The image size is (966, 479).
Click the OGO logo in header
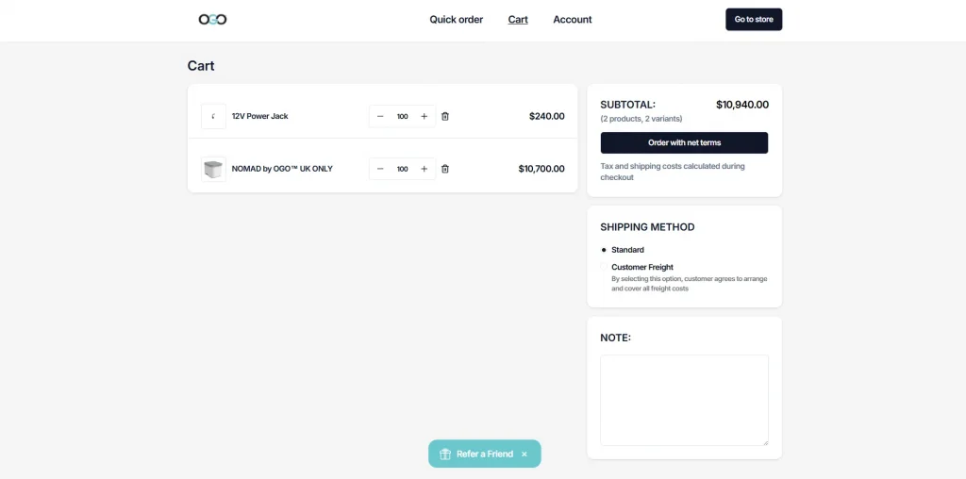[x=212, y=19]
